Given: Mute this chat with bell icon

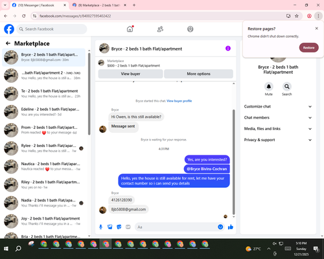Looking at the screenshot, I should click(x=269, y=87).
